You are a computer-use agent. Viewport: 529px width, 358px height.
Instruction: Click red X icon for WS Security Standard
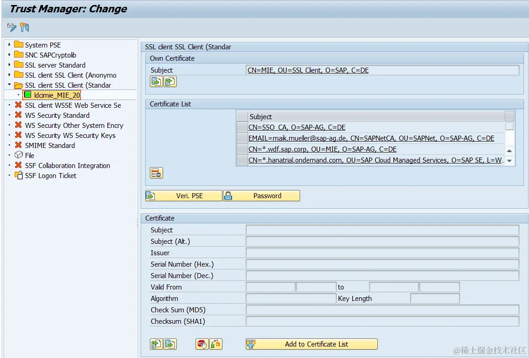(x=19, y=115)
